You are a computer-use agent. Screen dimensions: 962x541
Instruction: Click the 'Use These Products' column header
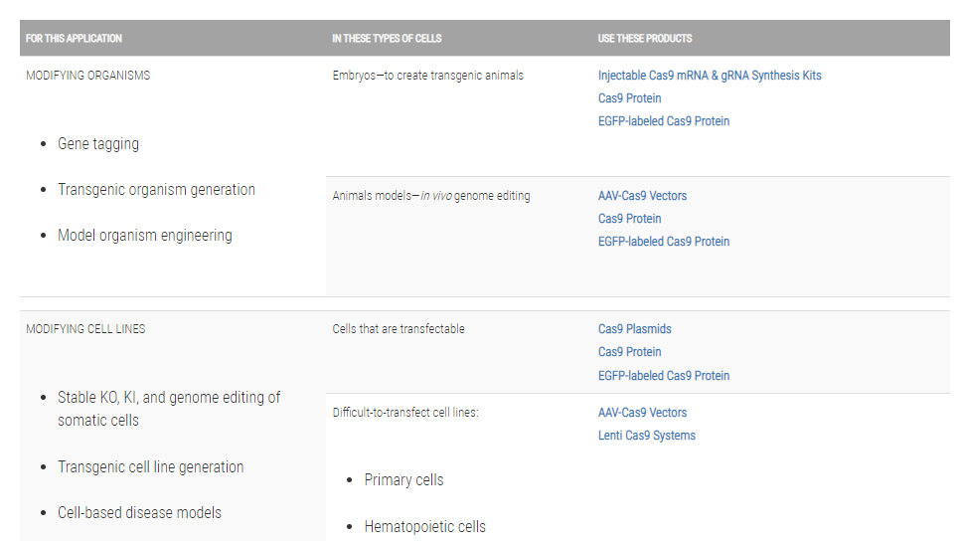[644, 39]
